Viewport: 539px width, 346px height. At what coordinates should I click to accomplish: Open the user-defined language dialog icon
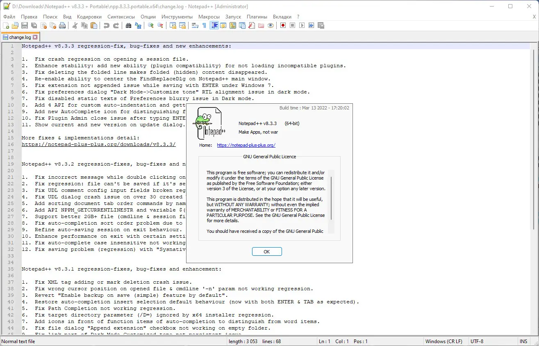pyautogui.click(x=223, y=25)
